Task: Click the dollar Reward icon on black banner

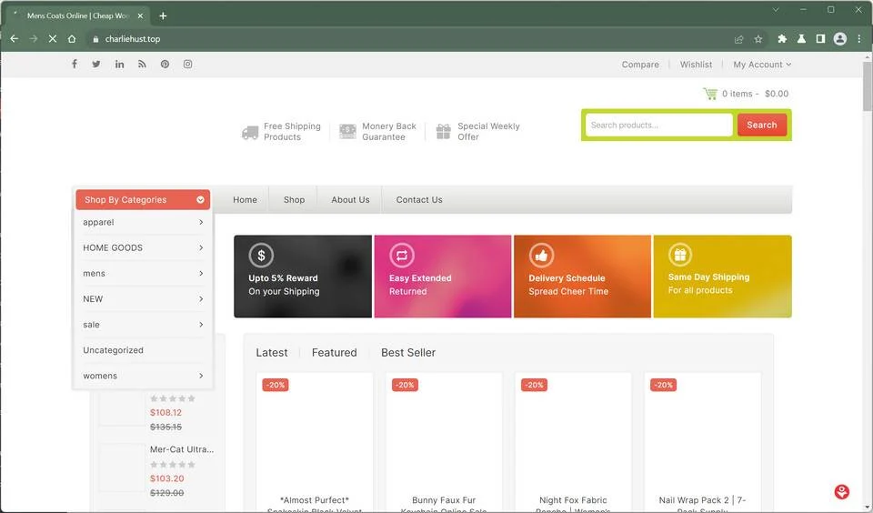Action: [261, 256]
